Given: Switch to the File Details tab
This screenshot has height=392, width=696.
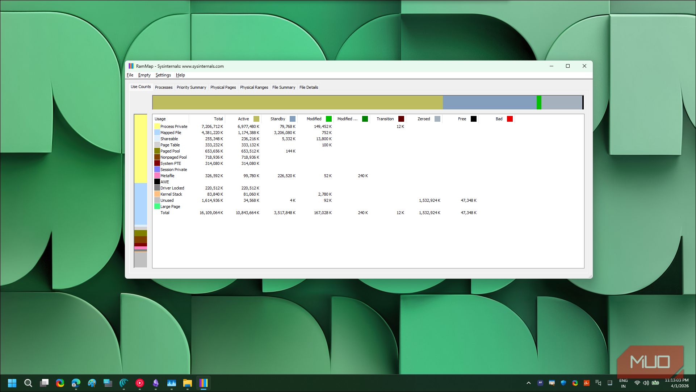Looking at the screenshot, I should pos(309,87).
